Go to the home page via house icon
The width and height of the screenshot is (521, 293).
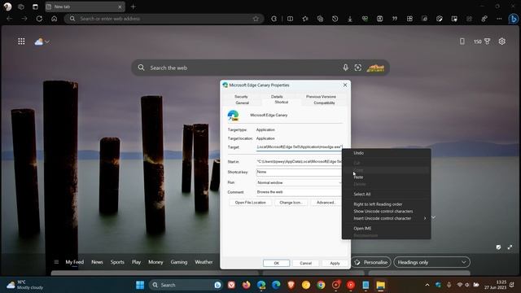[x=55, y=19]
